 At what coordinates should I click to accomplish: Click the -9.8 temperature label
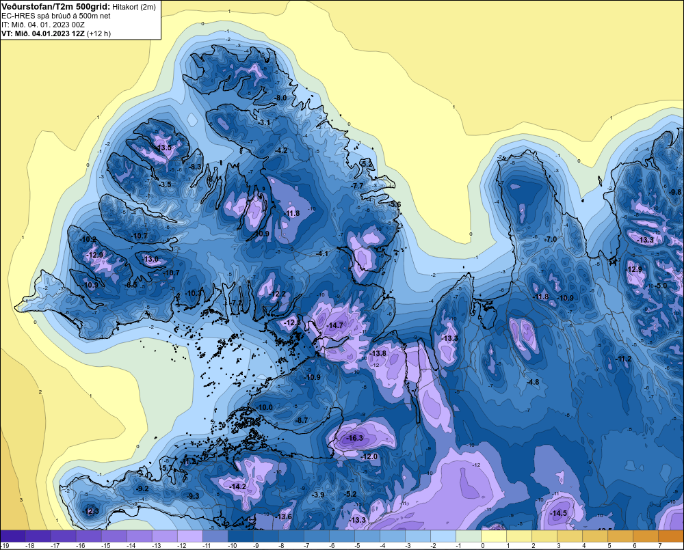point(675,192)
